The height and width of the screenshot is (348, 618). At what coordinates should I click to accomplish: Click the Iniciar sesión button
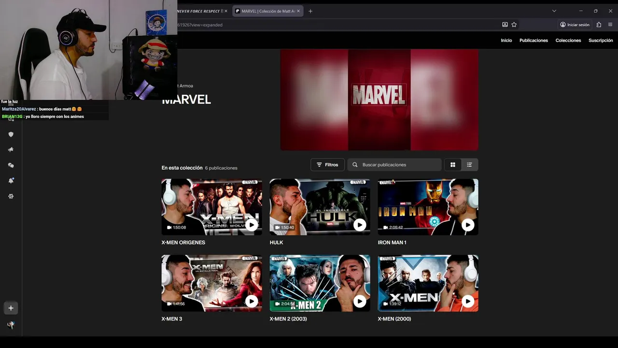click(x=575, y=25)
